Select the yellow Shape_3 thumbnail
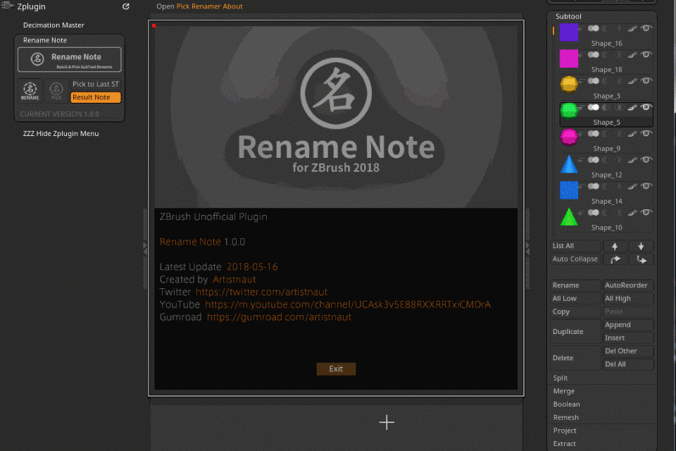 [569, 84]
